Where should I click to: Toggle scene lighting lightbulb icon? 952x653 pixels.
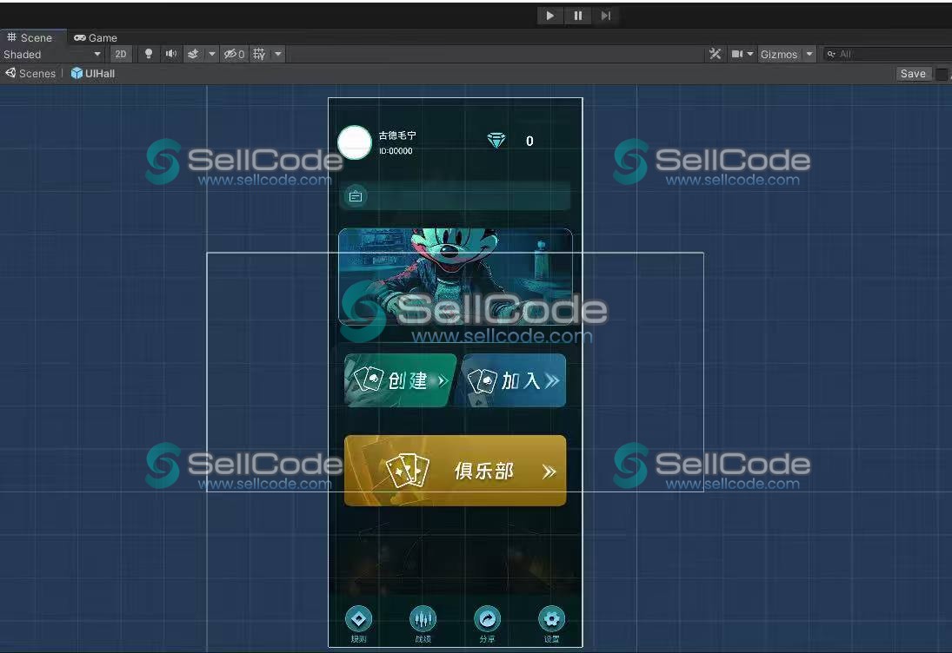149,54
